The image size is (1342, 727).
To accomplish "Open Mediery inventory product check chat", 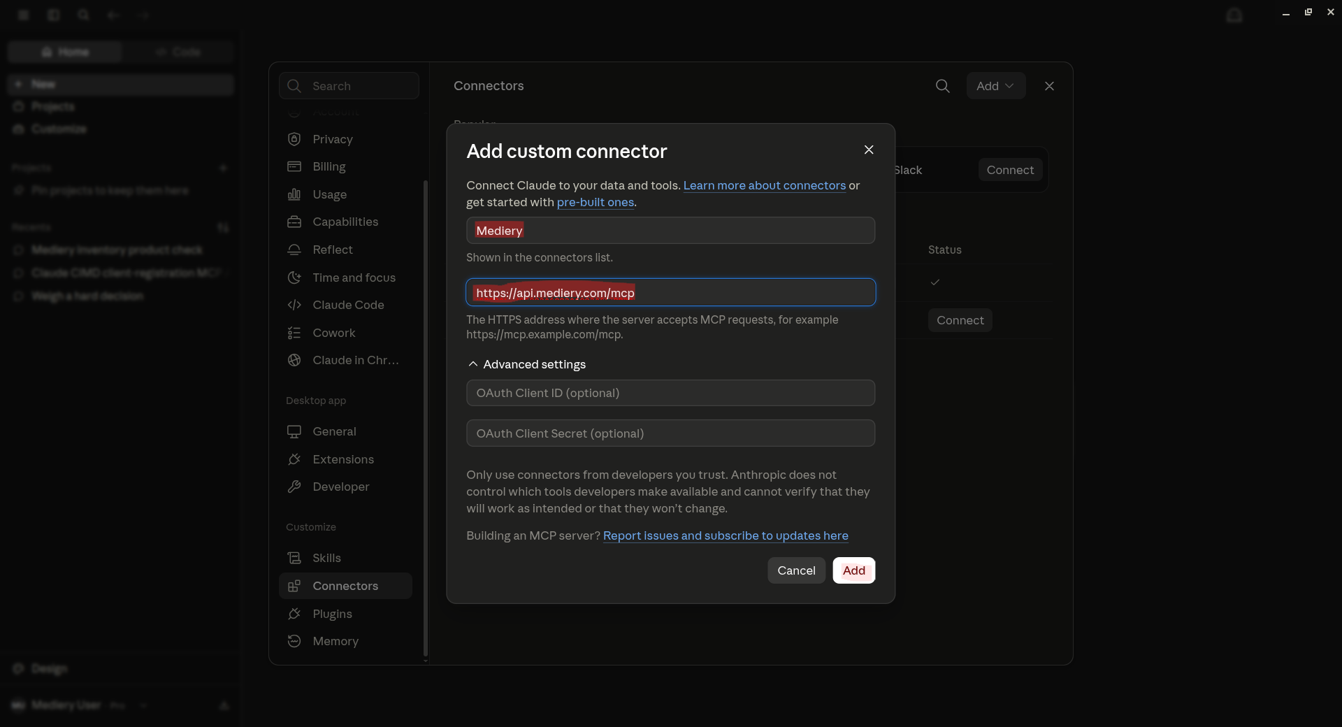I will 120,250.
